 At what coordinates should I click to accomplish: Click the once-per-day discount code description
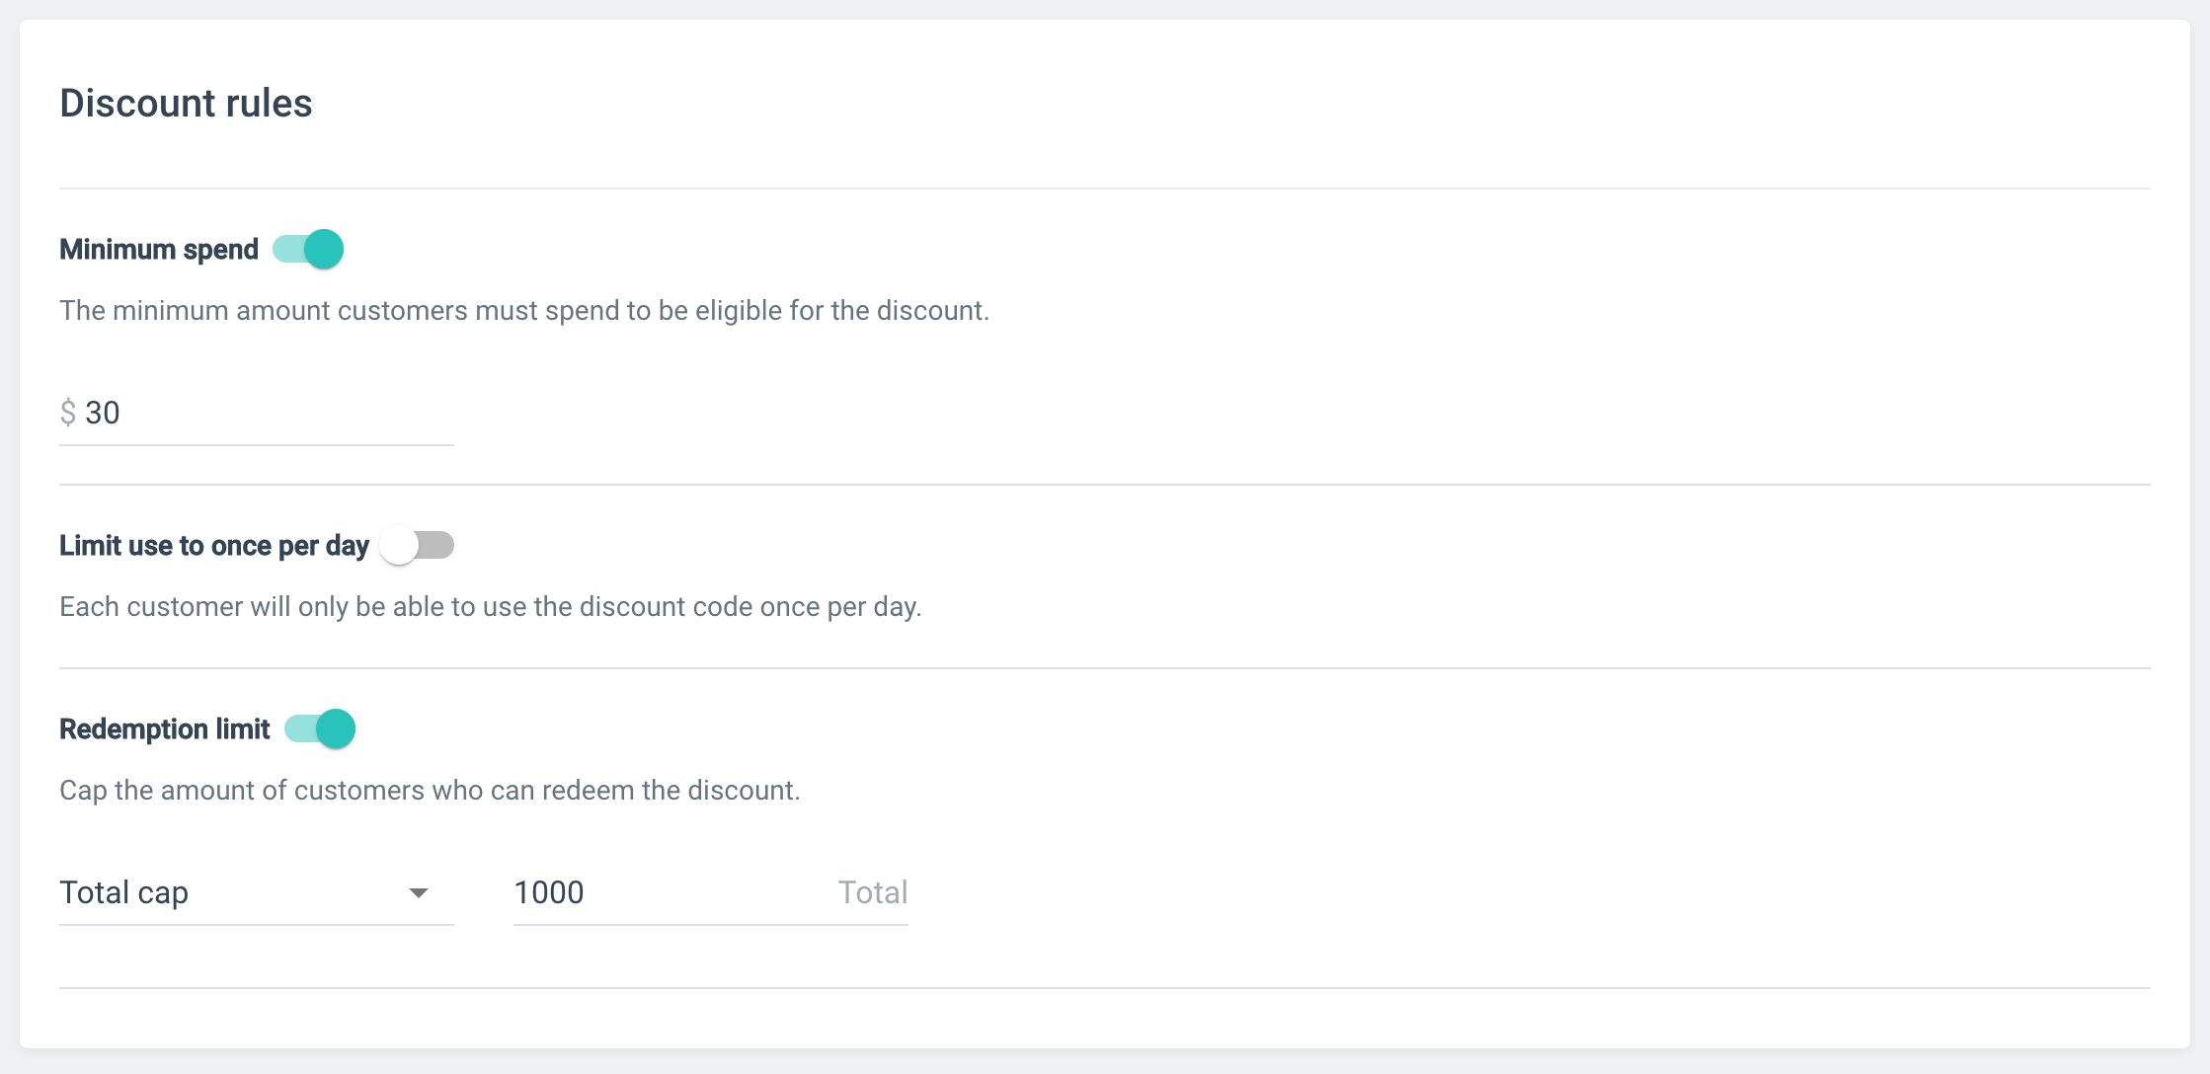coord(490,606)
